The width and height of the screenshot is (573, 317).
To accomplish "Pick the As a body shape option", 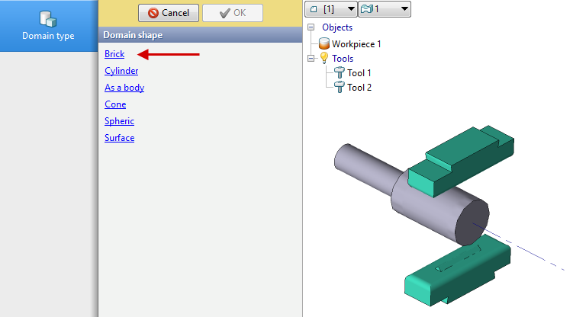I will click(x=124, y=88).
